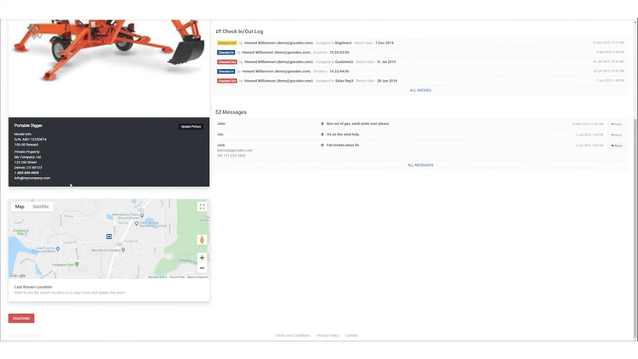The height and width of the screenshot is (359, 638).
Task: Open ALL ENTRIES link in check log
Action: click(x=420, y=90)
